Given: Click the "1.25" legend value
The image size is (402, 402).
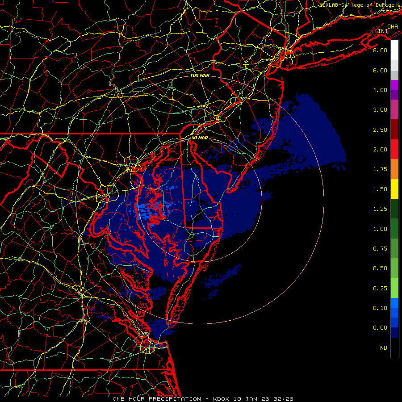Looking at the screenshot, I should (x=380, y=209).
